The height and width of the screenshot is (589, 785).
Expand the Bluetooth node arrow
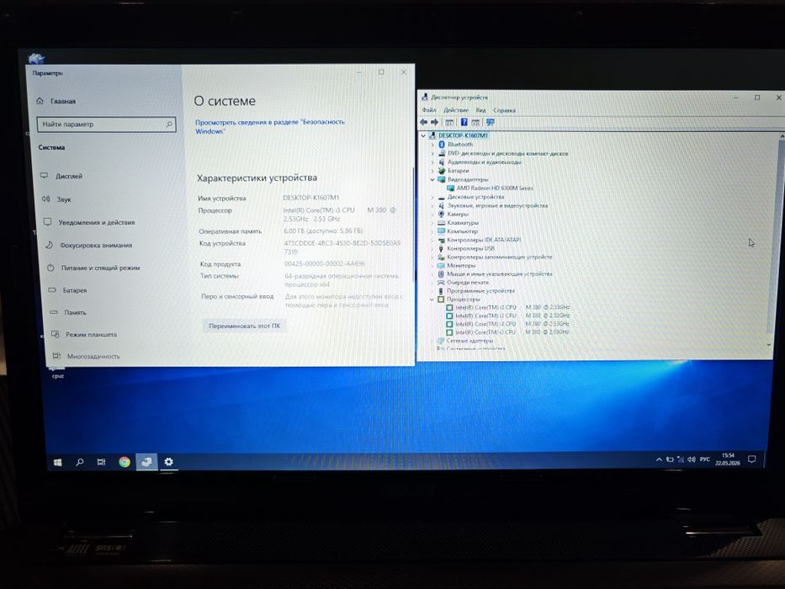coord(432,145)
